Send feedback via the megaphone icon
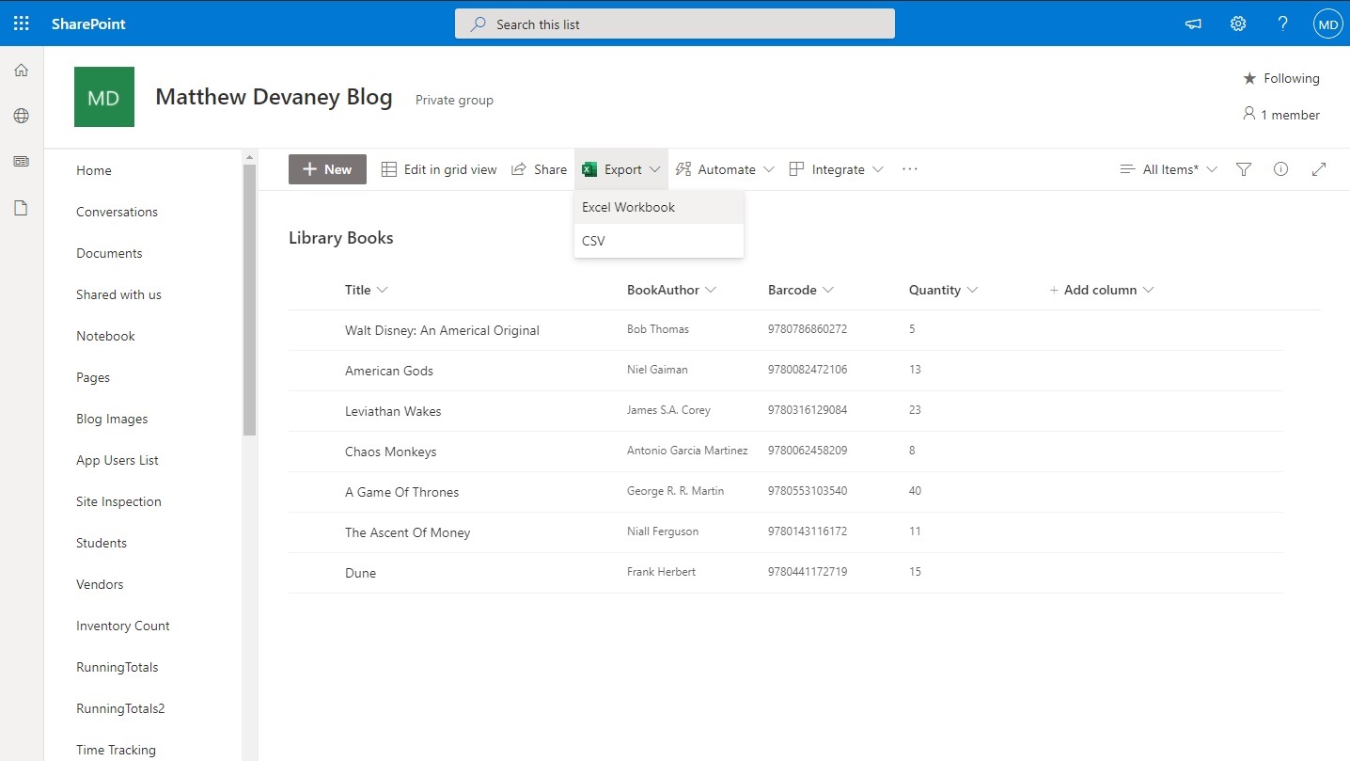 (x=1192, y=24)
